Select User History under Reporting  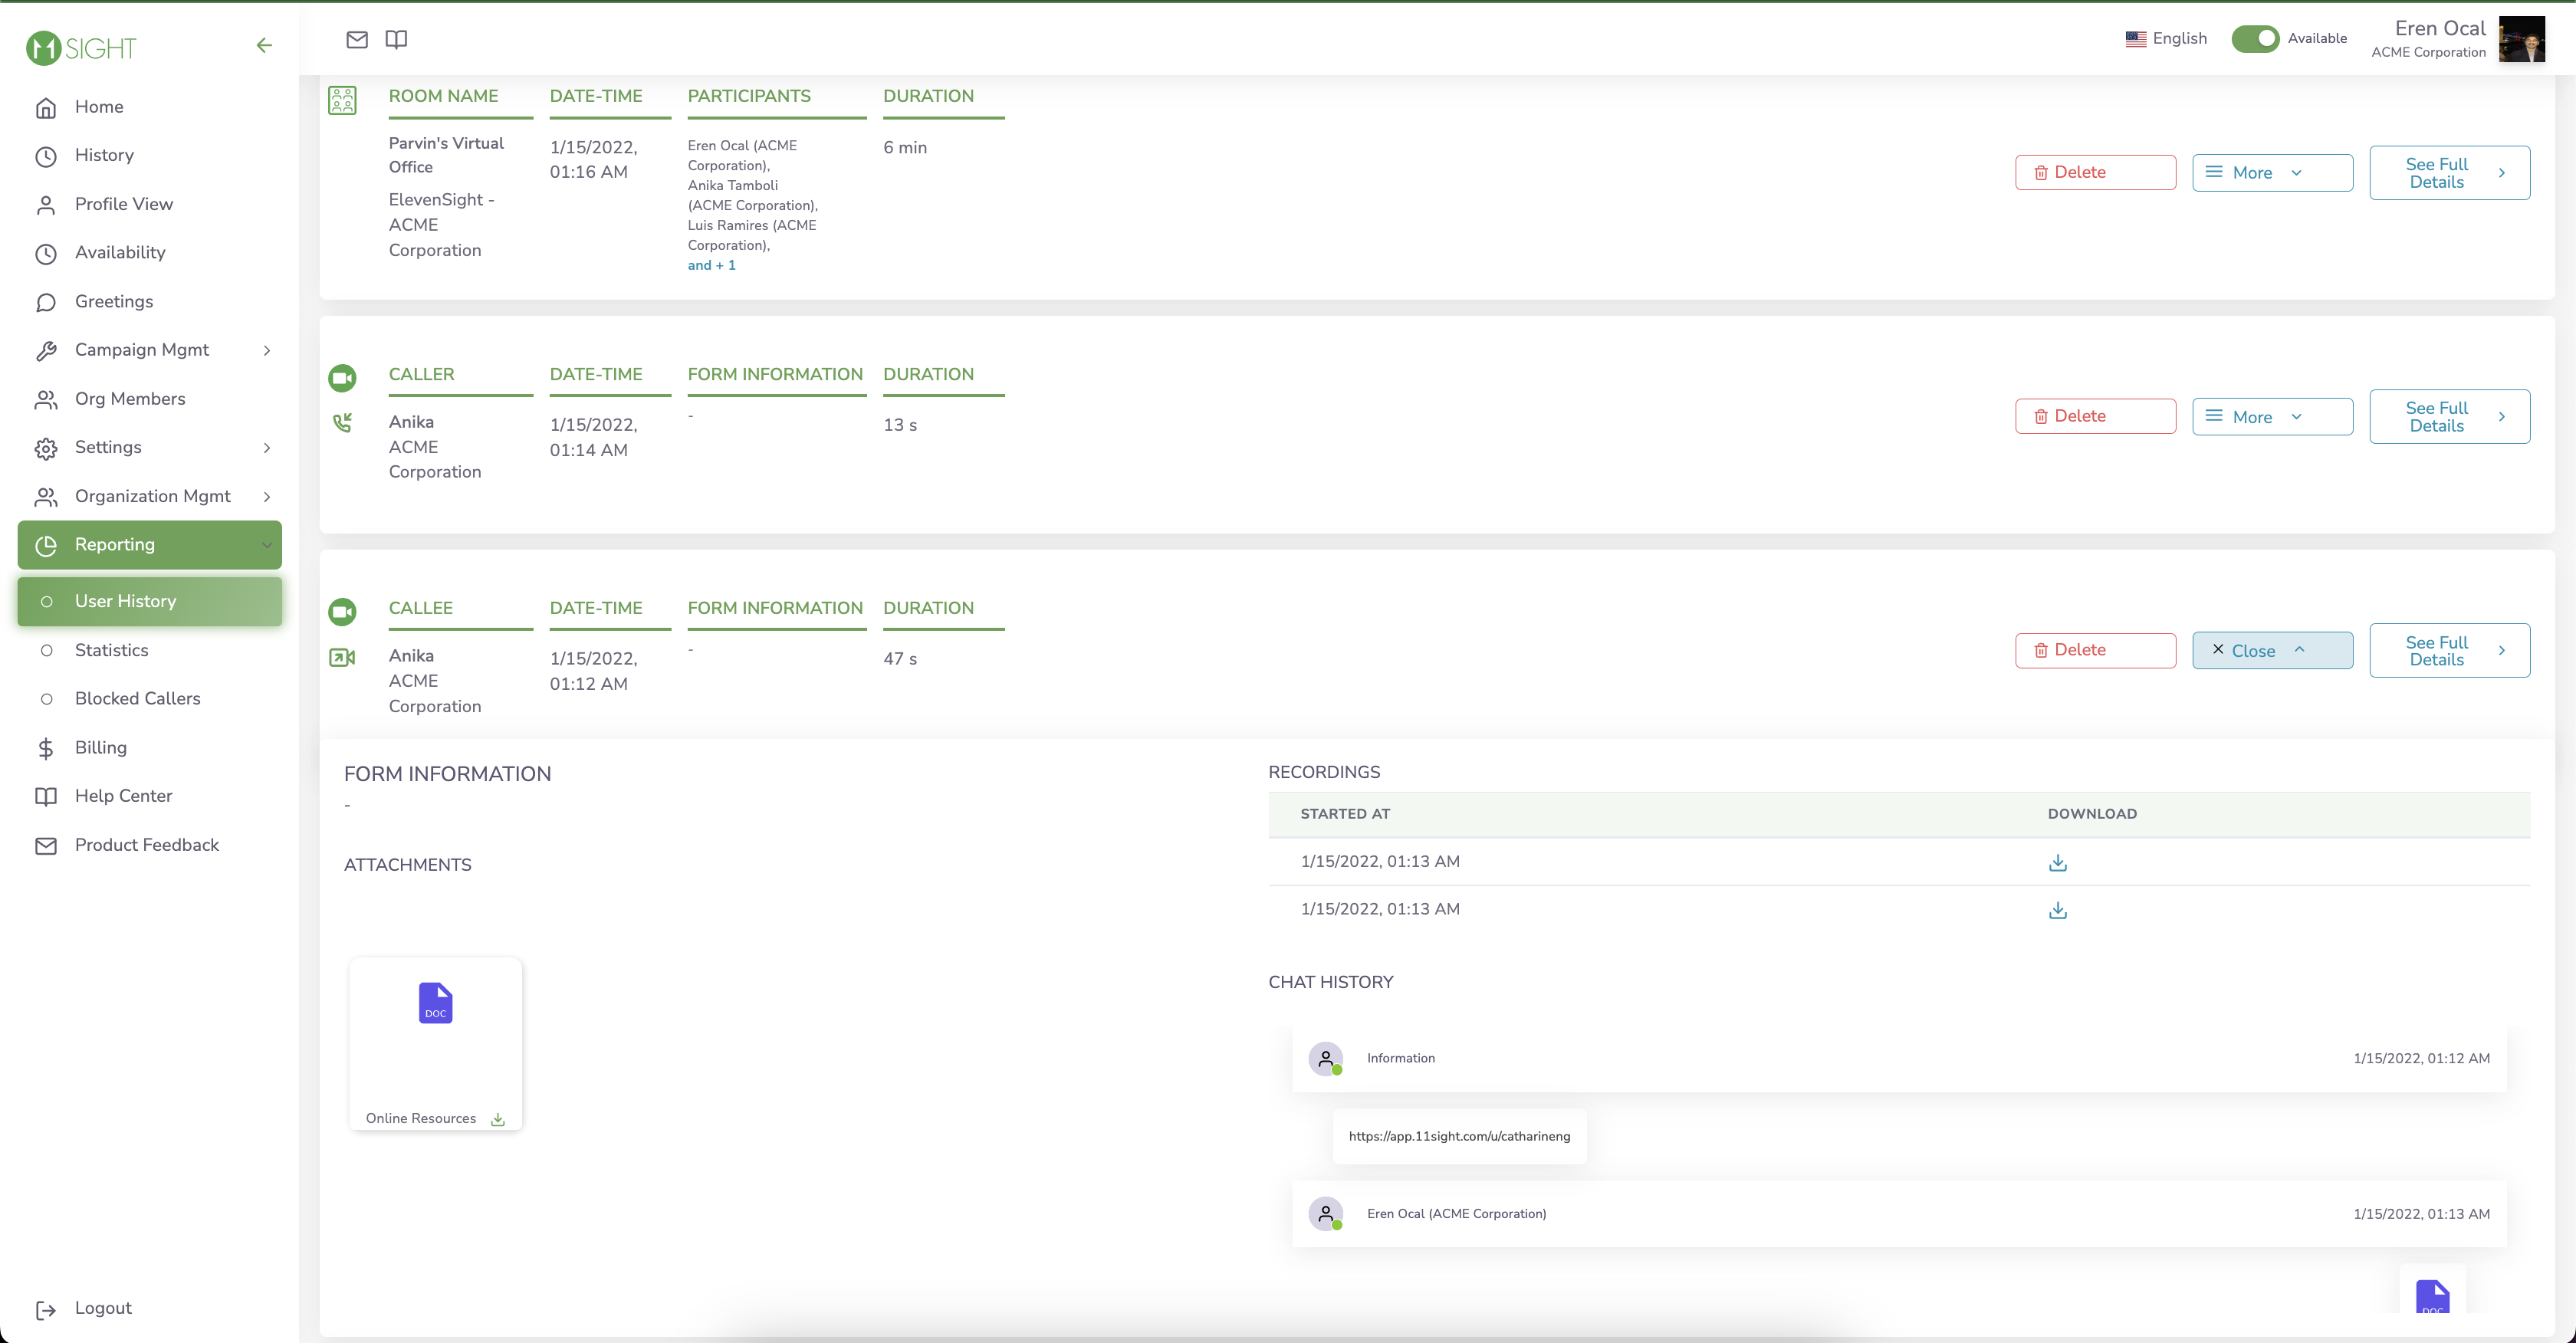click(x=149, y=601)
